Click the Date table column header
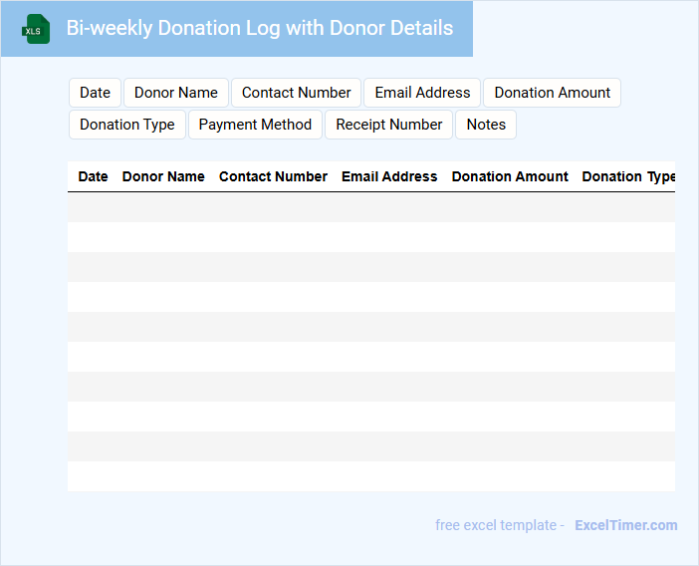699x566 pixels. click(x=93, y=176)
